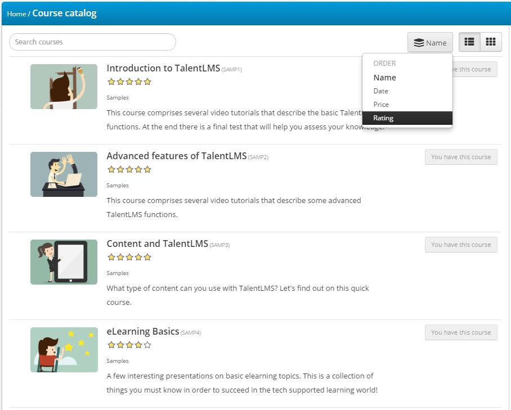Open Advanced features of TalentLMS course
Screen dimensions: 511x410
[x=177, y=156]
